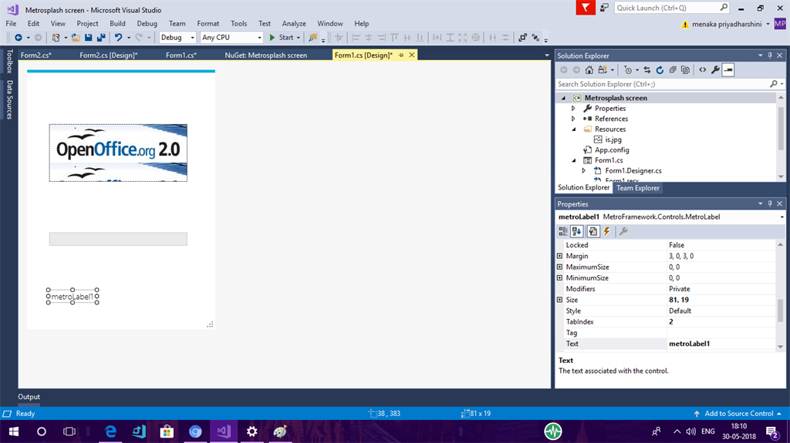Open the Output panel tab
This screenshot has width=790, height=443.
[29, 397]
